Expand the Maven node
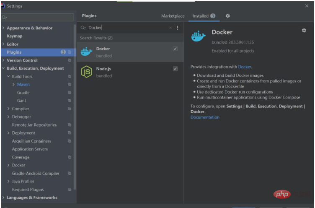 (13, 84)
